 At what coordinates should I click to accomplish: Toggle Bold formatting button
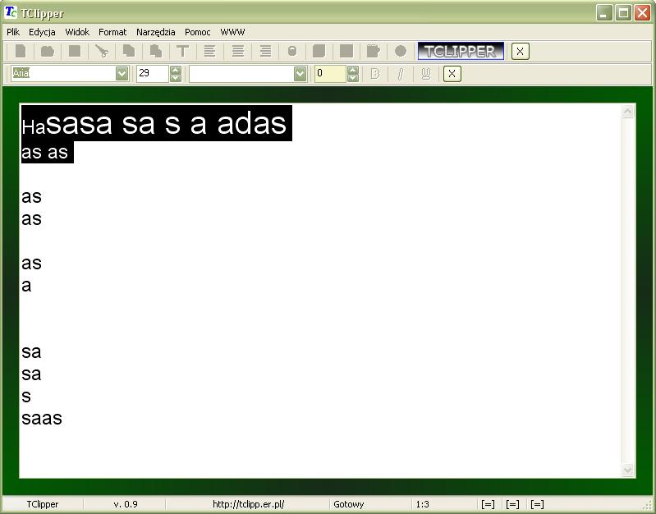pyautogui.click(x=375, y=74)
